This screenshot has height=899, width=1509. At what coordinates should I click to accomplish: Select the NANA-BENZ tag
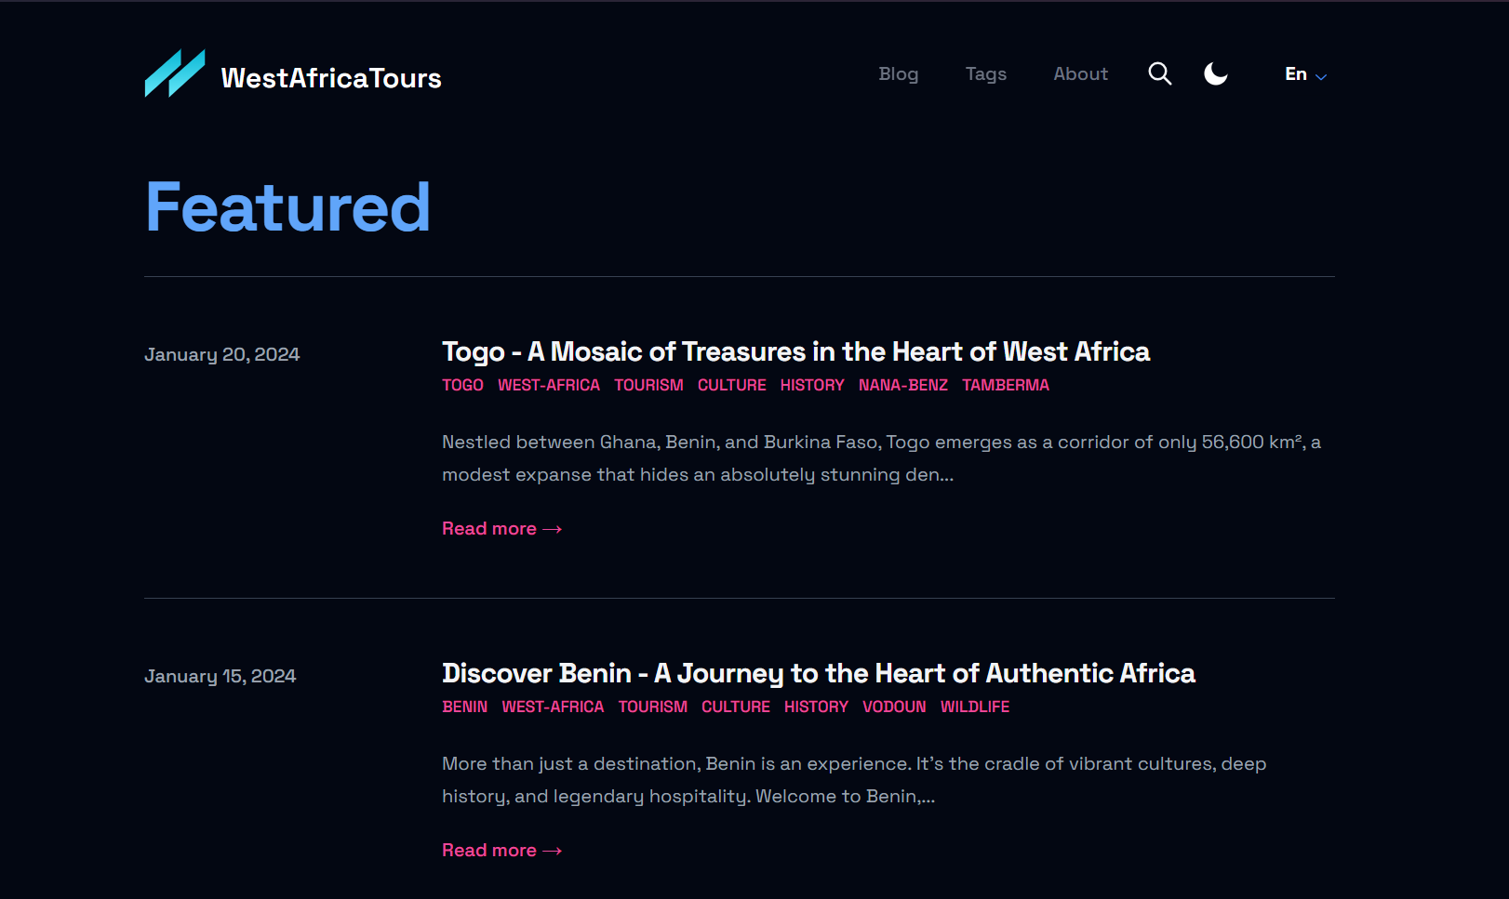pos(902,385)
